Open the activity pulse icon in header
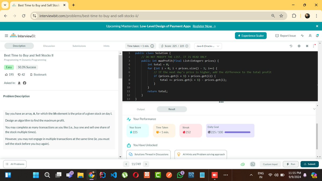 pos(302,36)
